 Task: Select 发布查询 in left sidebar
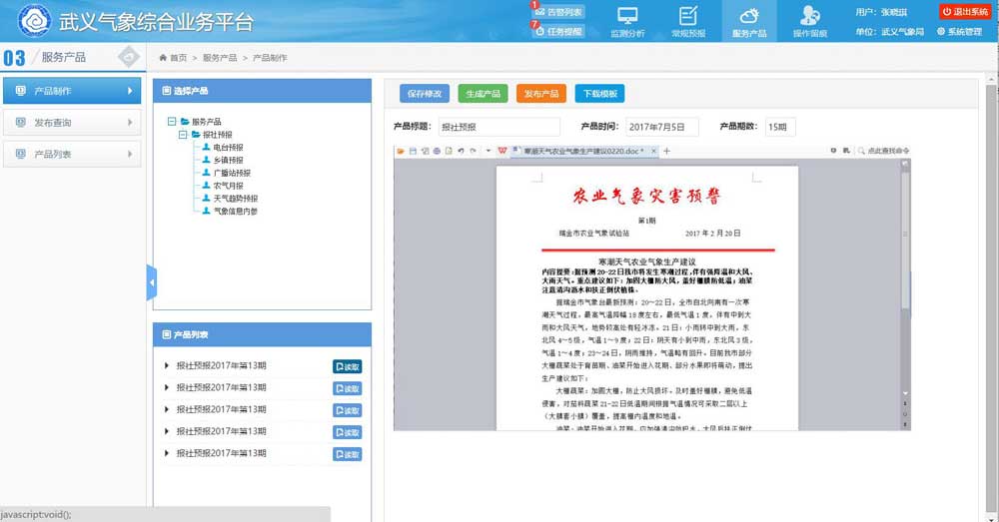pyautogui.click(x=71, y=123)
